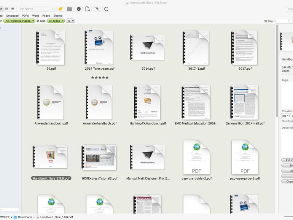Open the 'by Name' sort dropdown
Screen dimensions: 293x220
(37, 9)
